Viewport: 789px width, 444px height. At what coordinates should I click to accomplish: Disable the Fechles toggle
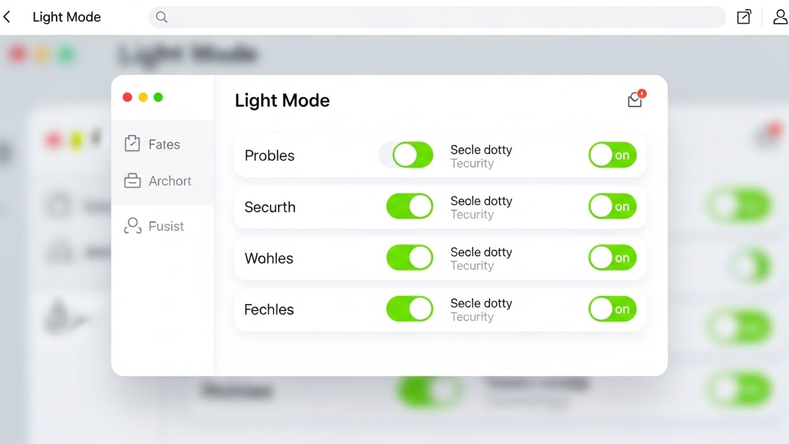click(x=410, y=308)
